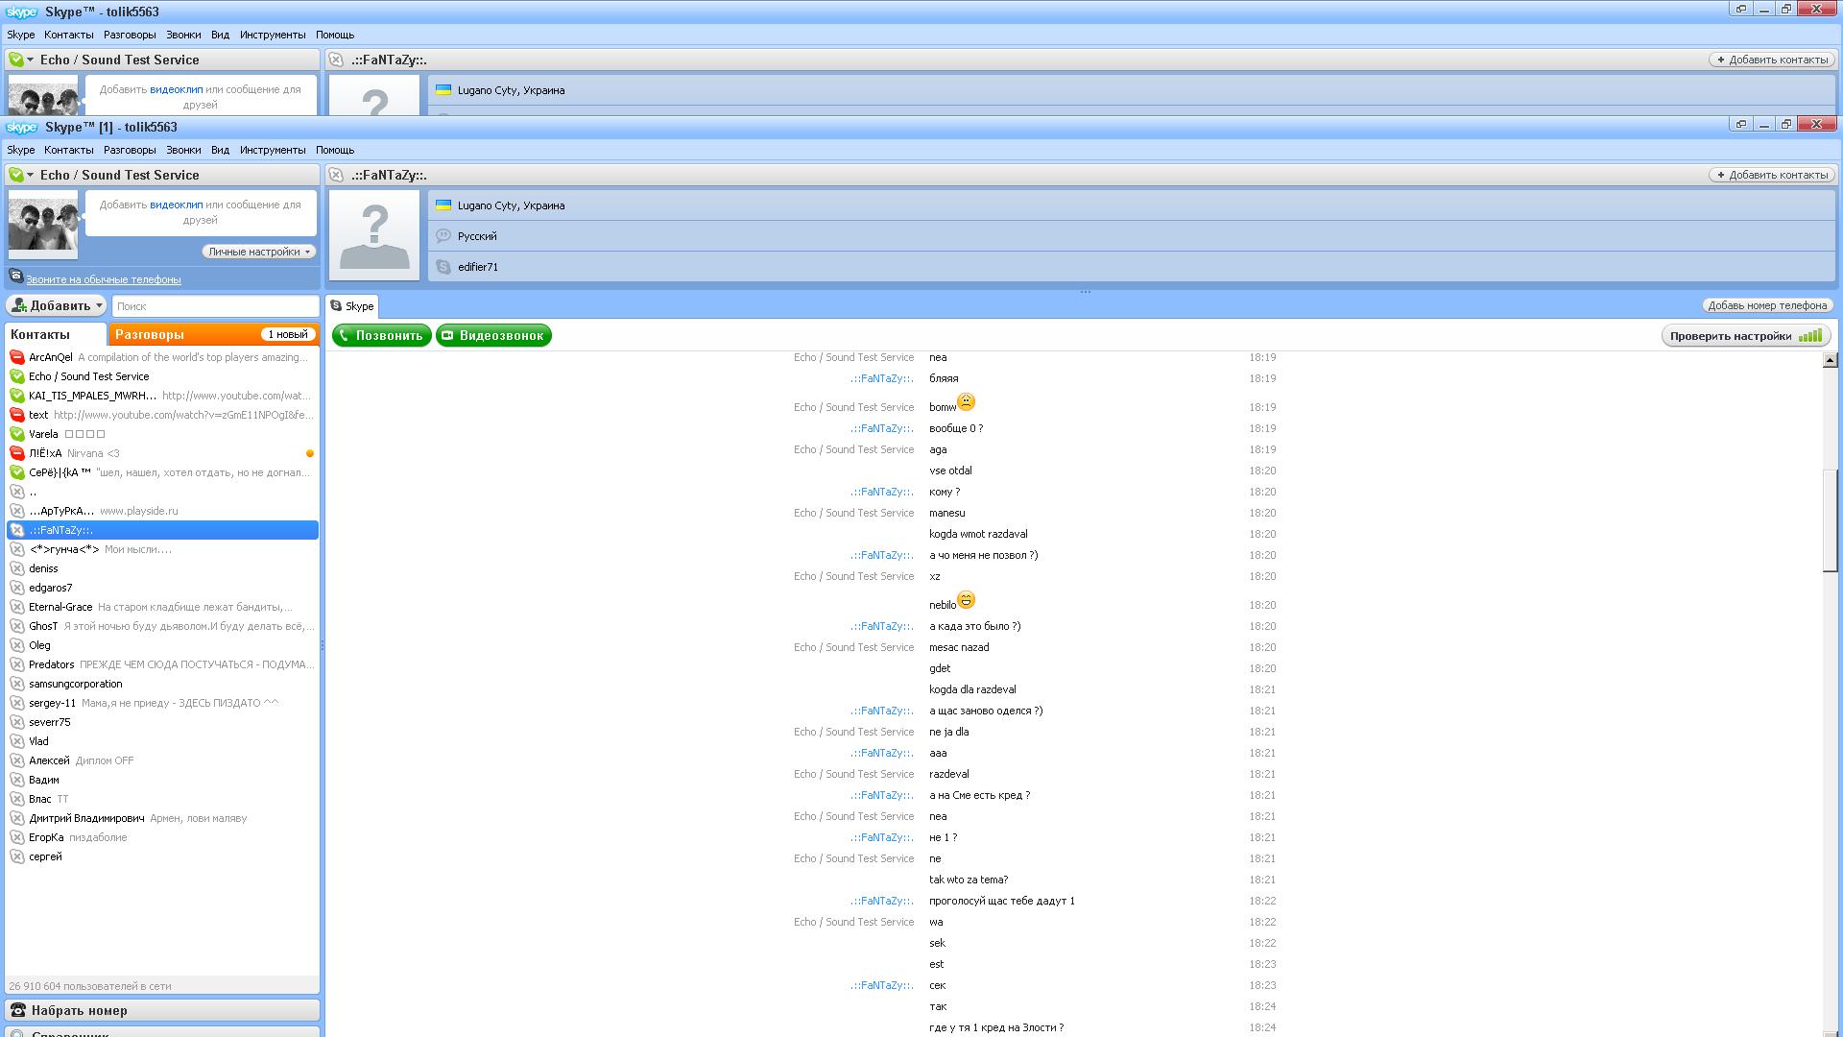1843x1037 pixels.
Task: Open the Разговоры menu in front window
Action: (x=130, y=150)
